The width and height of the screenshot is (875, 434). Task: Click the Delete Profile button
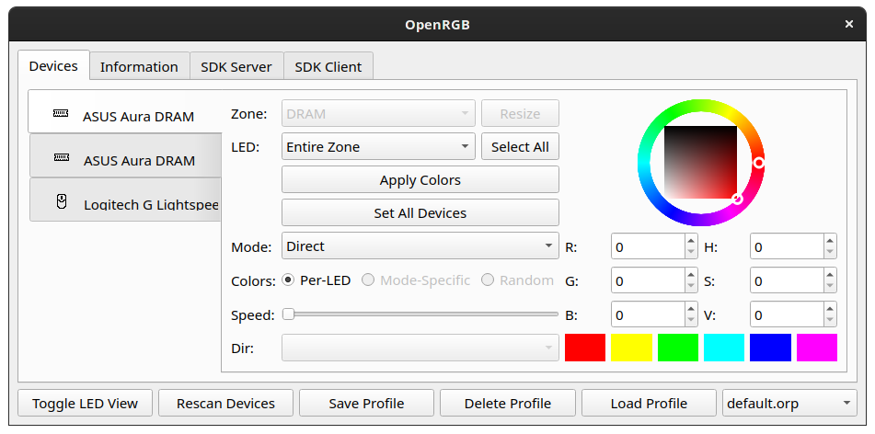(508, 404)
